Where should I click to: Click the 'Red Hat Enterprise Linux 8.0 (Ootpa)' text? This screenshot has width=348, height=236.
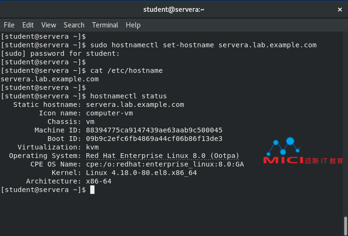pos(163,156)
